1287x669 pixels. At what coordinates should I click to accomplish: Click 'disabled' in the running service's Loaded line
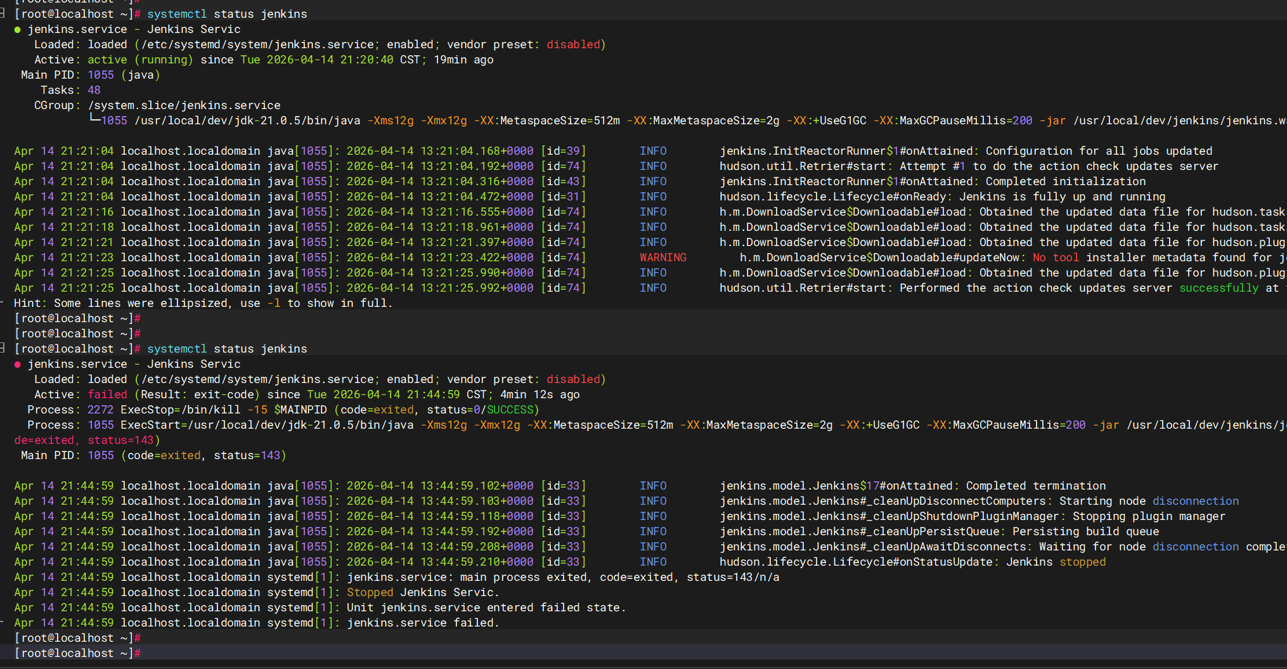[573, 44]
